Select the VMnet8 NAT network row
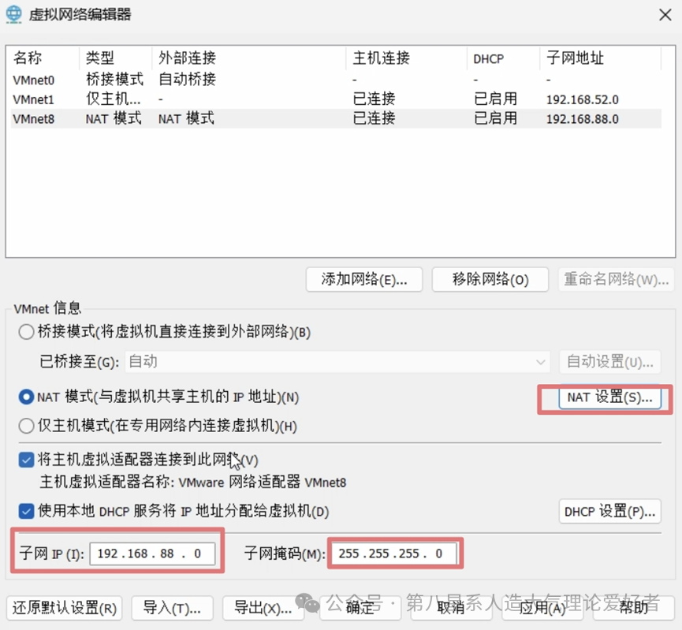 coord(34,119)
